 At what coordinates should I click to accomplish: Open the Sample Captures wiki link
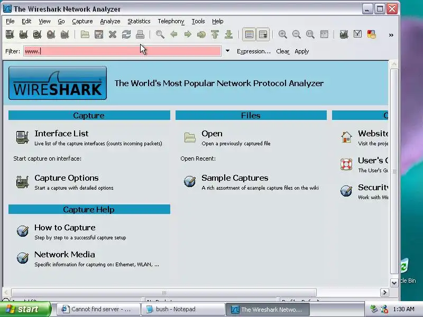click(x=235, y=178)
